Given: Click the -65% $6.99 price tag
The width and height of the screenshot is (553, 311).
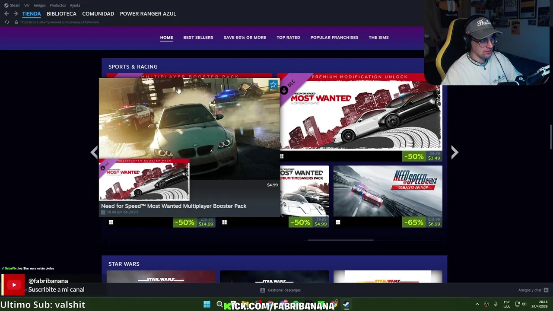Looking at the screenshot, I should click(422, 222).
